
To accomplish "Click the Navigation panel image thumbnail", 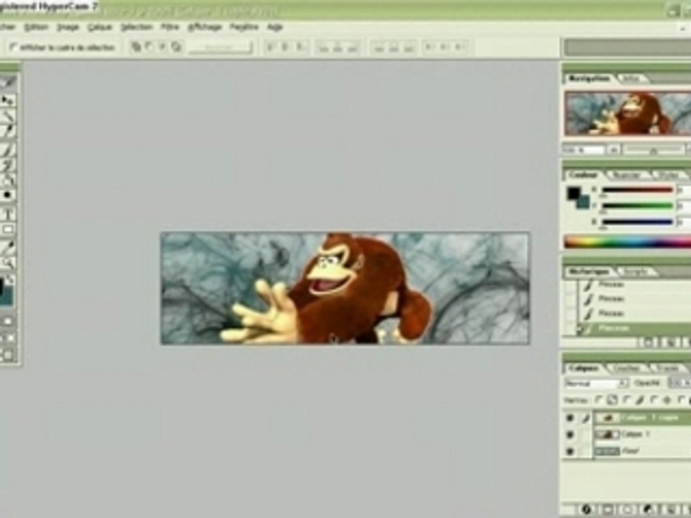I will click(x=628, y=113).
